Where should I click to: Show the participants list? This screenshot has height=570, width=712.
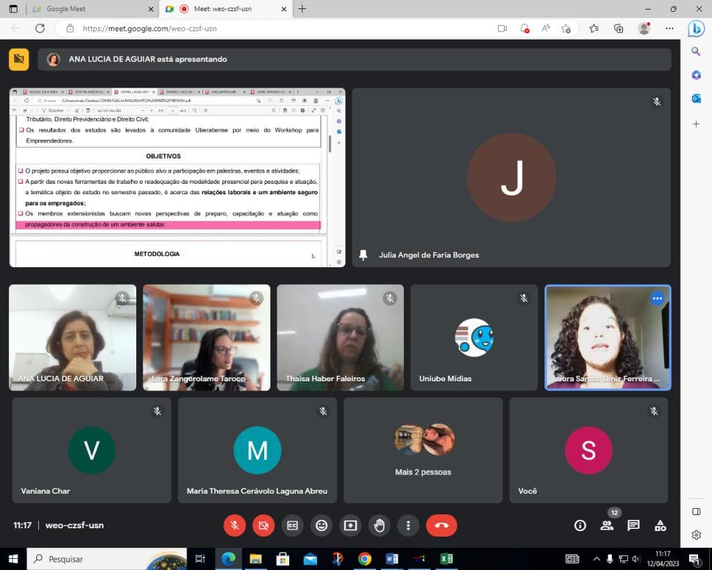click(x=606, y=526)
